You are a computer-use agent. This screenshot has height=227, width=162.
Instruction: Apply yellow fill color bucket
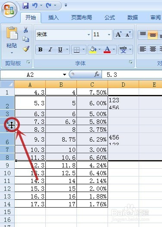(x=93, y=50)
